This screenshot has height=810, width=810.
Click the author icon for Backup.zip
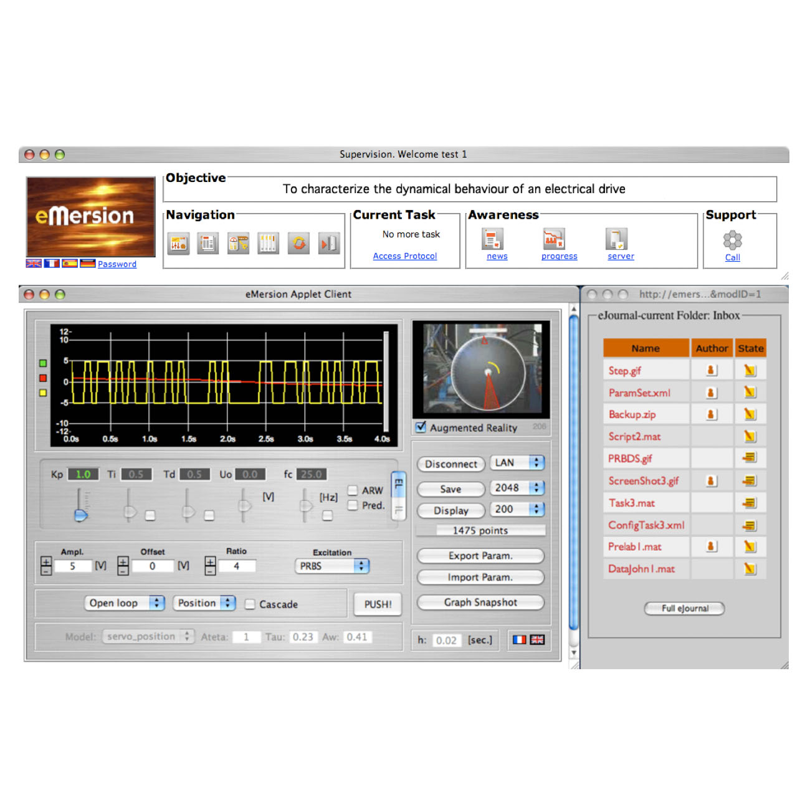click(x=711, y=414)
